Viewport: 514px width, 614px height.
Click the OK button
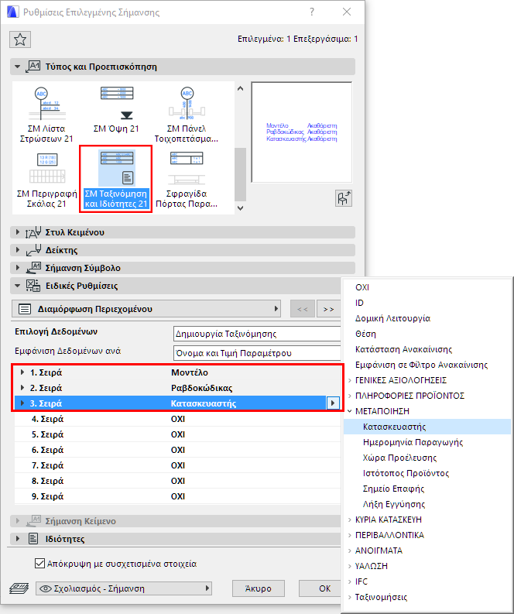point(320,588)
